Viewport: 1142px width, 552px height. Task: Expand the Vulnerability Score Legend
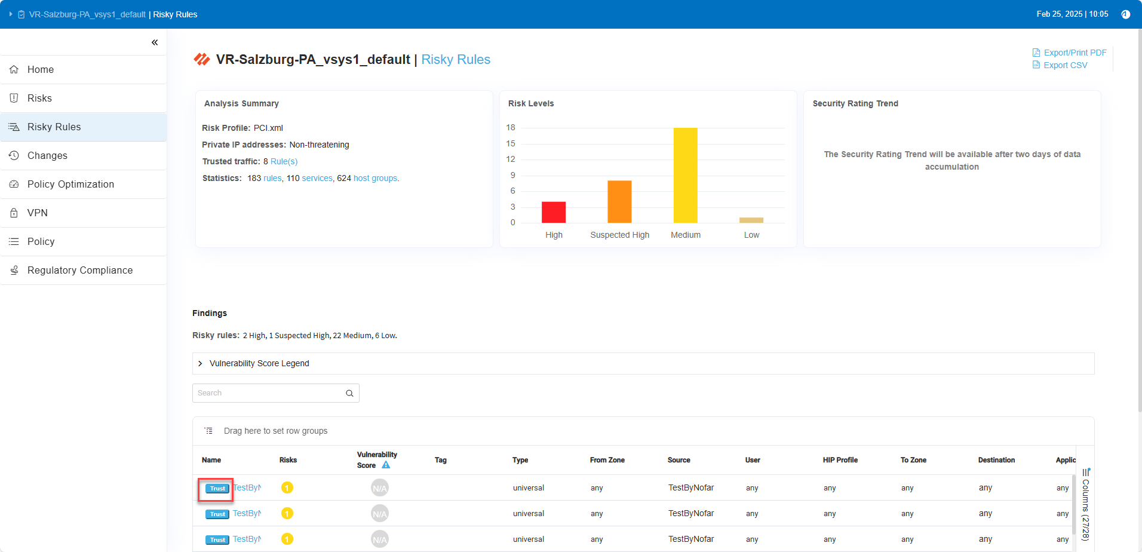[x=201, y=363]
